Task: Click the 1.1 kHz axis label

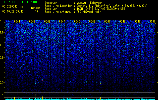Action: pos(2,32)
